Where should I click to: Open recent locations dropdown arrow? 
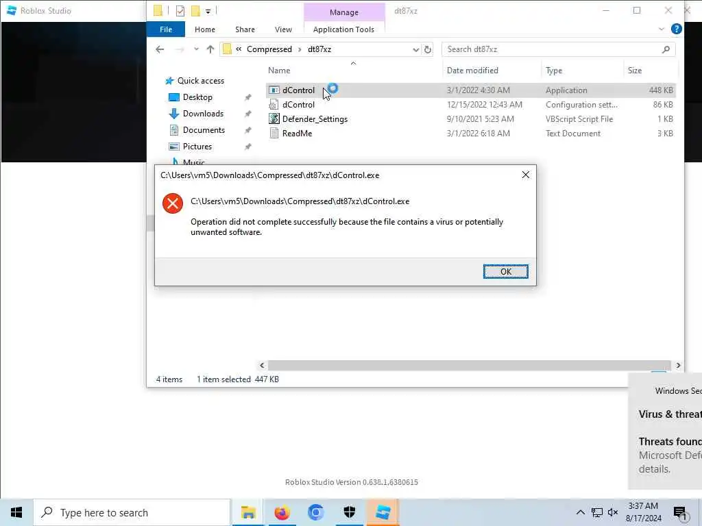[196, 49]
